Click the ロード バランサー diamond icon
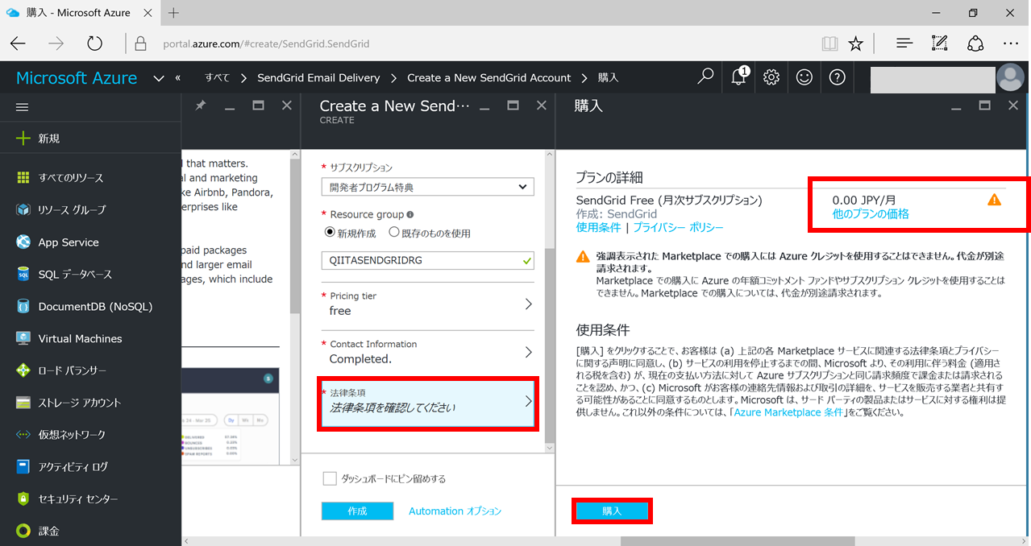 (23, 370)
